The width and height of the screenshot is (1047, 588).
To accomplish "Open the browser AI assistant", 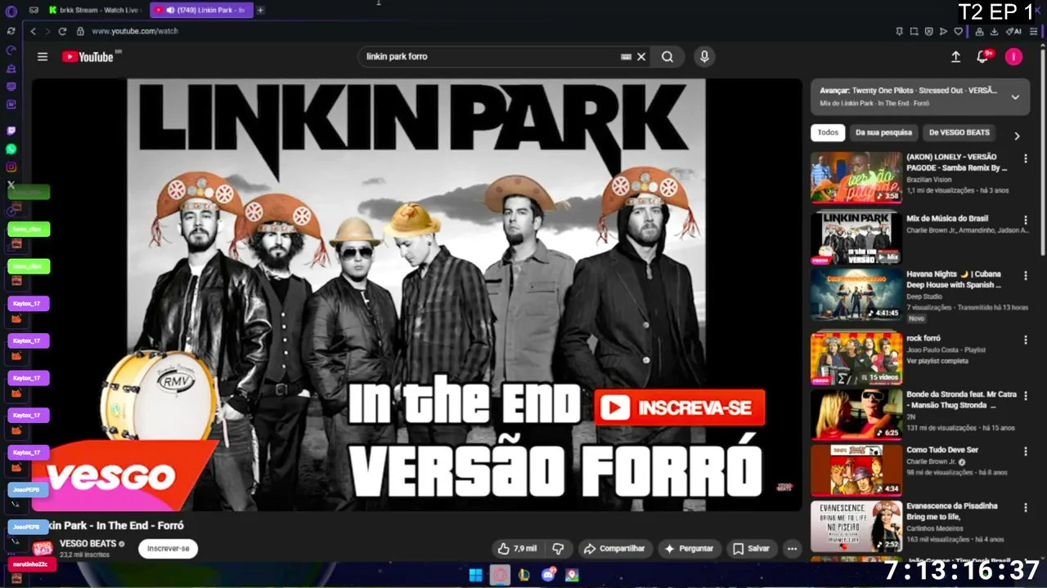I will (x=1013, y=31).
